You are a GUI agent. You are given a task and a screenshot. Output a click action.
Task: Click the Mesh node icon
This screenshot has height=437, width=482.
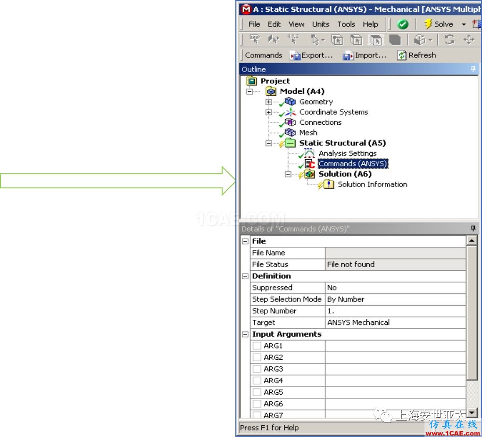tap(290, 133)
